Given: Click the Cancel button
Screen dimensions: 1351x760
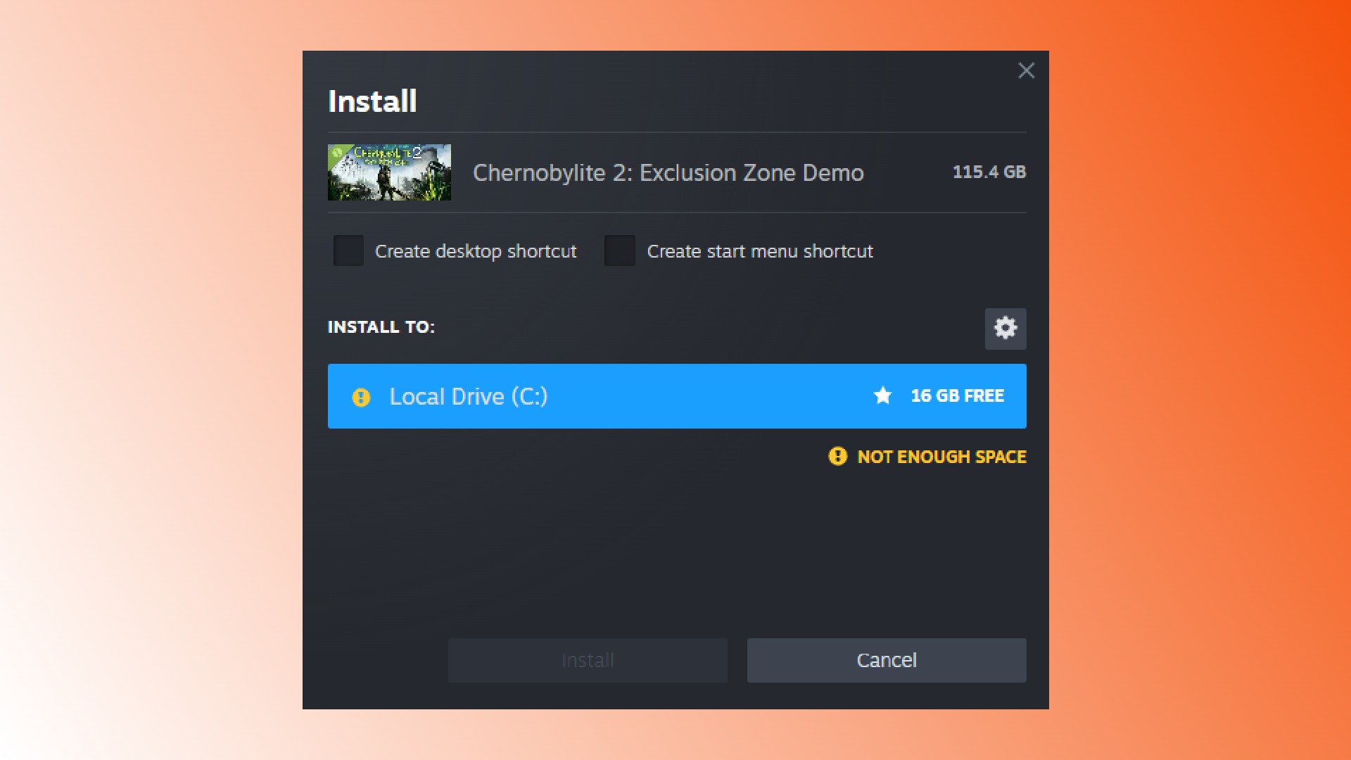Looking at the screenshot, I should coord(886,660).
